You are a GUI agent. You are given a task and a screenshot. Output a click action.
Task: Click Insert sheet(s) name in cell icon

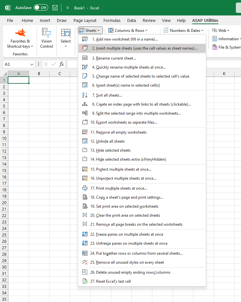point(85,85)
